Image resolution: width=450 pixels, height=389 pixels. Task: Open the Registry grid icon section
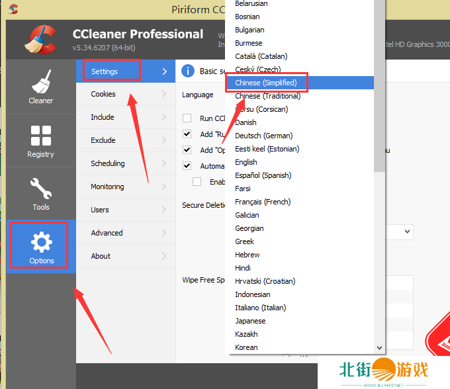[40, 141]
